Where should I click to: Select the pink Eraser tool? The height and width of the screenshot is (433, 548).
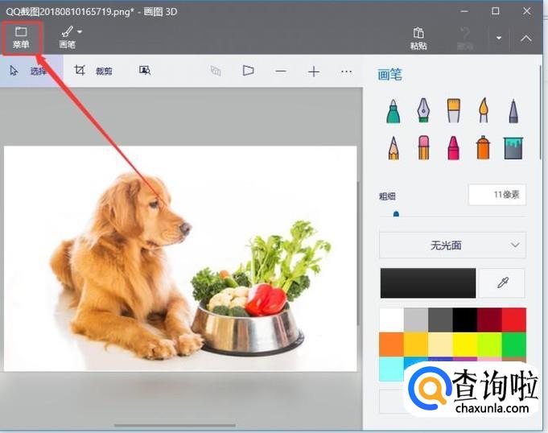(x=423, y=147)
